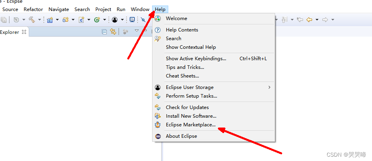This screenshot has height=161, width=372.
Task: Click Collapse All in Explorer panel
Action: (x=104, y=32)
